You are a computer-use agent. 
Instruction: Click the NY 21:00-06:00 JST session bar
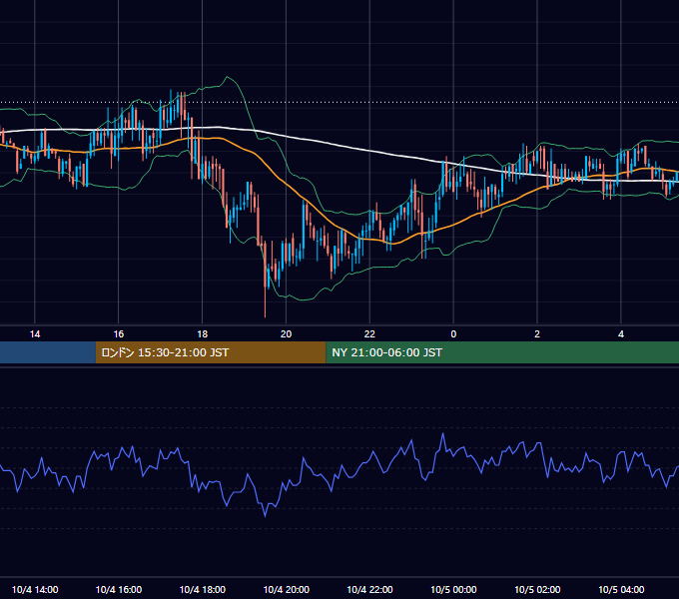[502, 352]
